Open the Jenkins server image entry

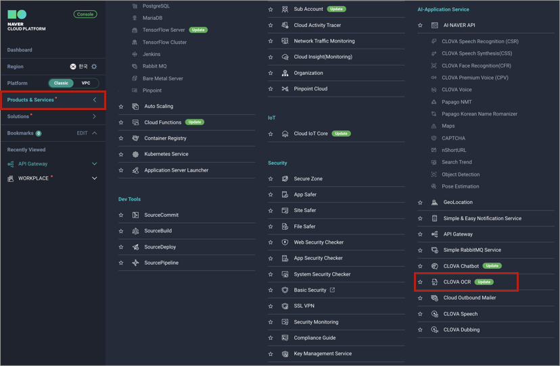pyautogui.click(x=151, y=54)
